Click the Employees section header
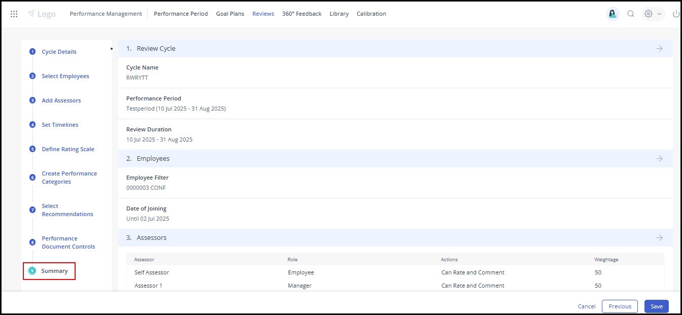 coord(395,159)
